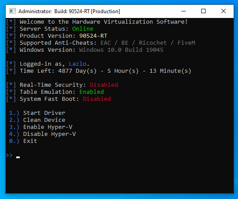
Task: Minimize the Administrator console window
Action: point(184,11)
